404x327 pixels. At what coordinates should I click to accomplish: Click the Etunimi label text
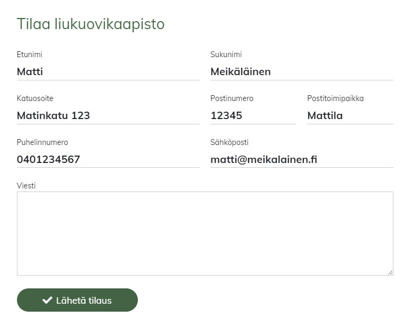[x=30, y=54]
